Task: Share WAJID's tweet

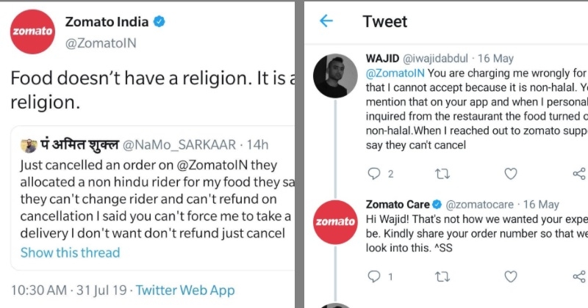Action: (578, 174)
